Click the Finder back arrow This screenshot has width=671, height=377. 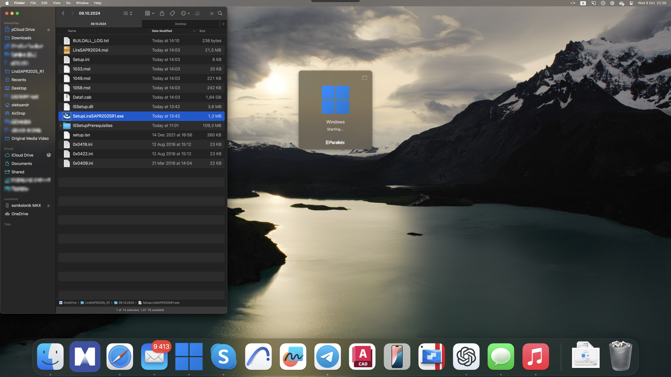coord(63,13)
